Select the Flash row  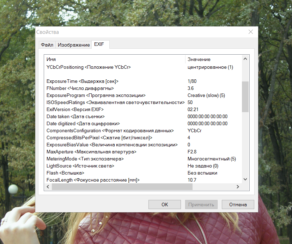tap(143, 173)
